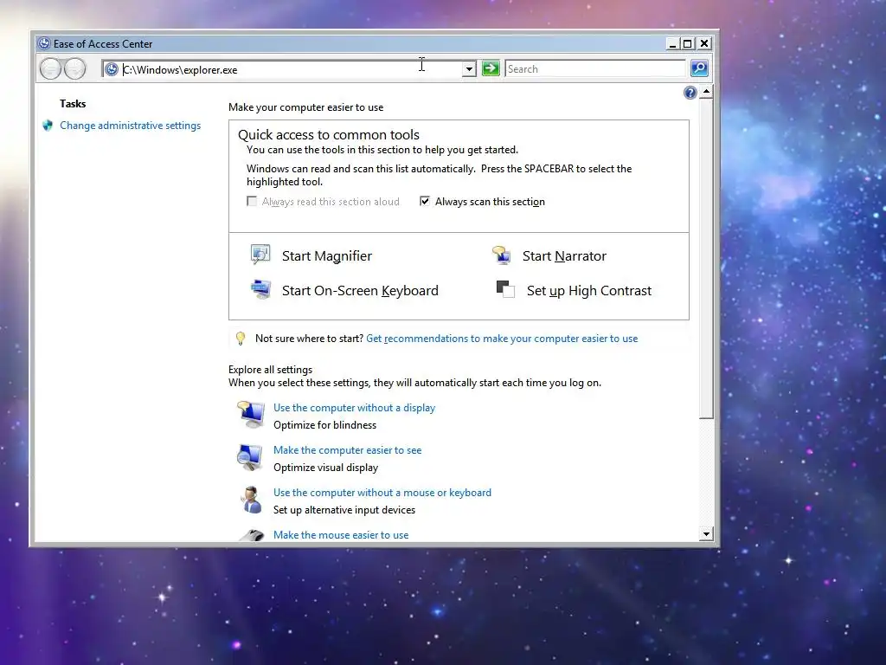The image size is (886, 665).
Task: Click the Set up alternative input devices text
Action: tap(344, 509)
